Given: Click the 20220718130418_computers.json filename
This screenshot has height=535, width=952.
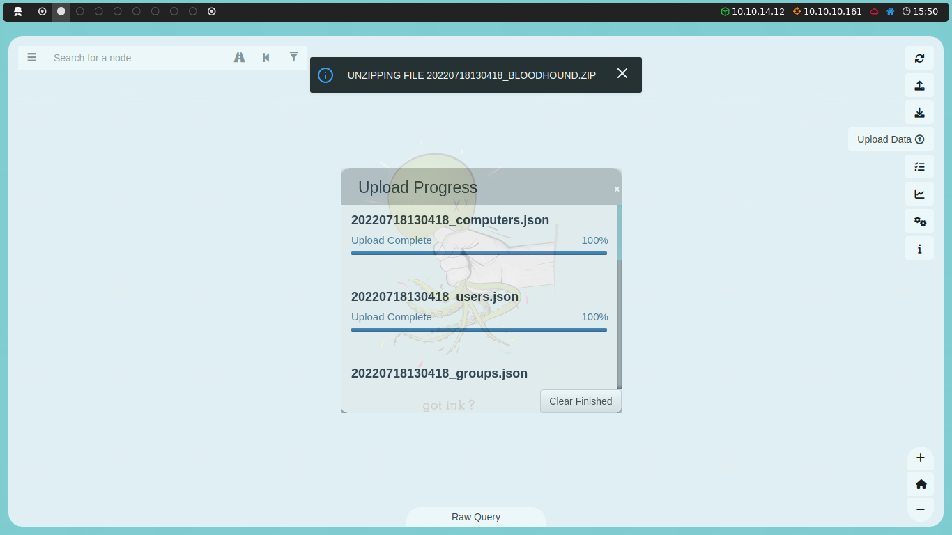Looking at the screenshot, I should [x=450, y=220].
